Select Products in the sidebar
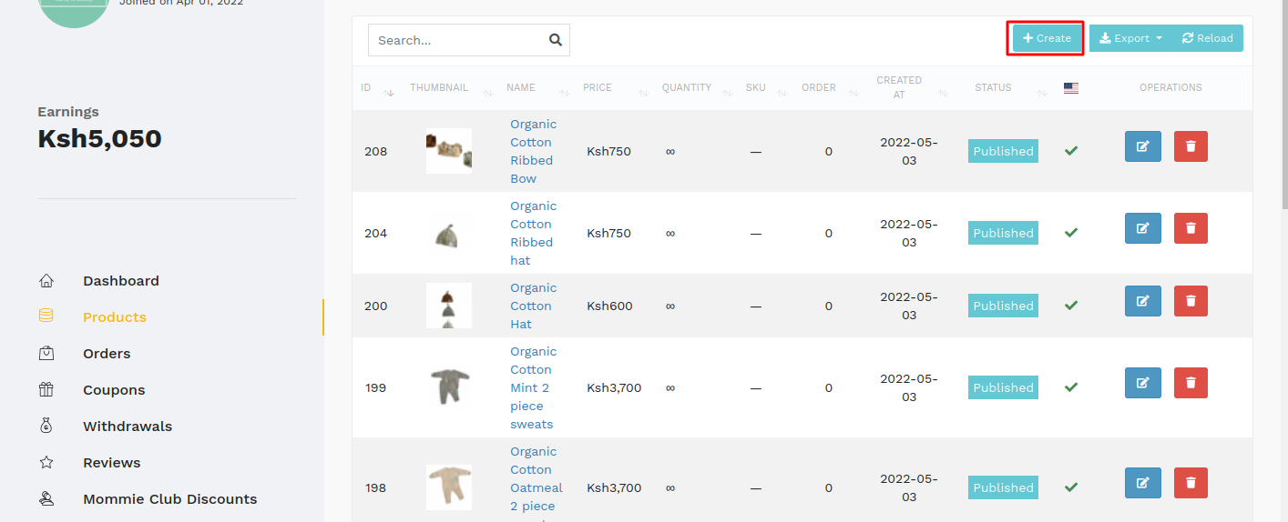Viewport: 1288px width, 522px height. pyautogui.click(x=115, y=317)
